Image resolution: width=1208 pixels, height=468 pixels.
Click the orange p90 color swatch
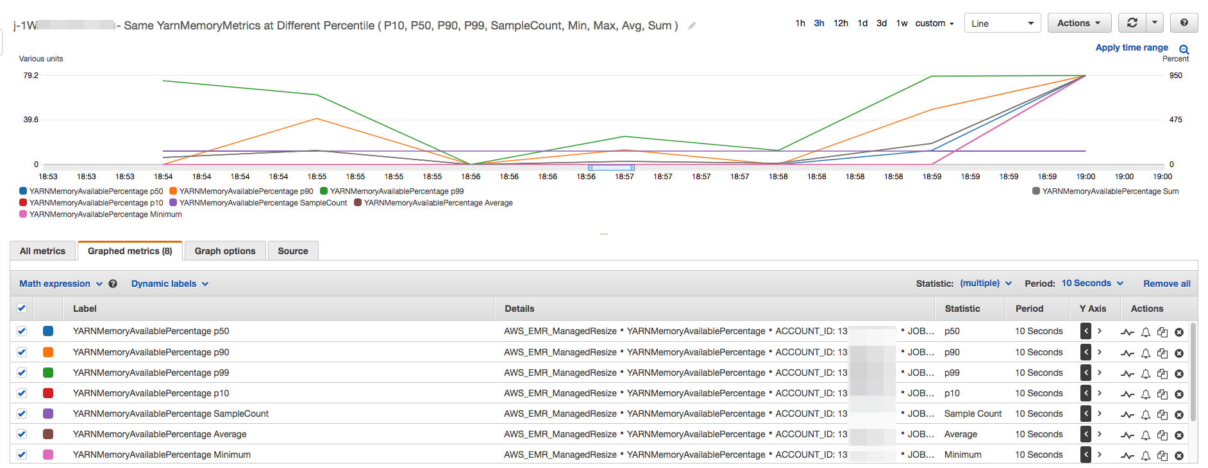click(48, 352)
